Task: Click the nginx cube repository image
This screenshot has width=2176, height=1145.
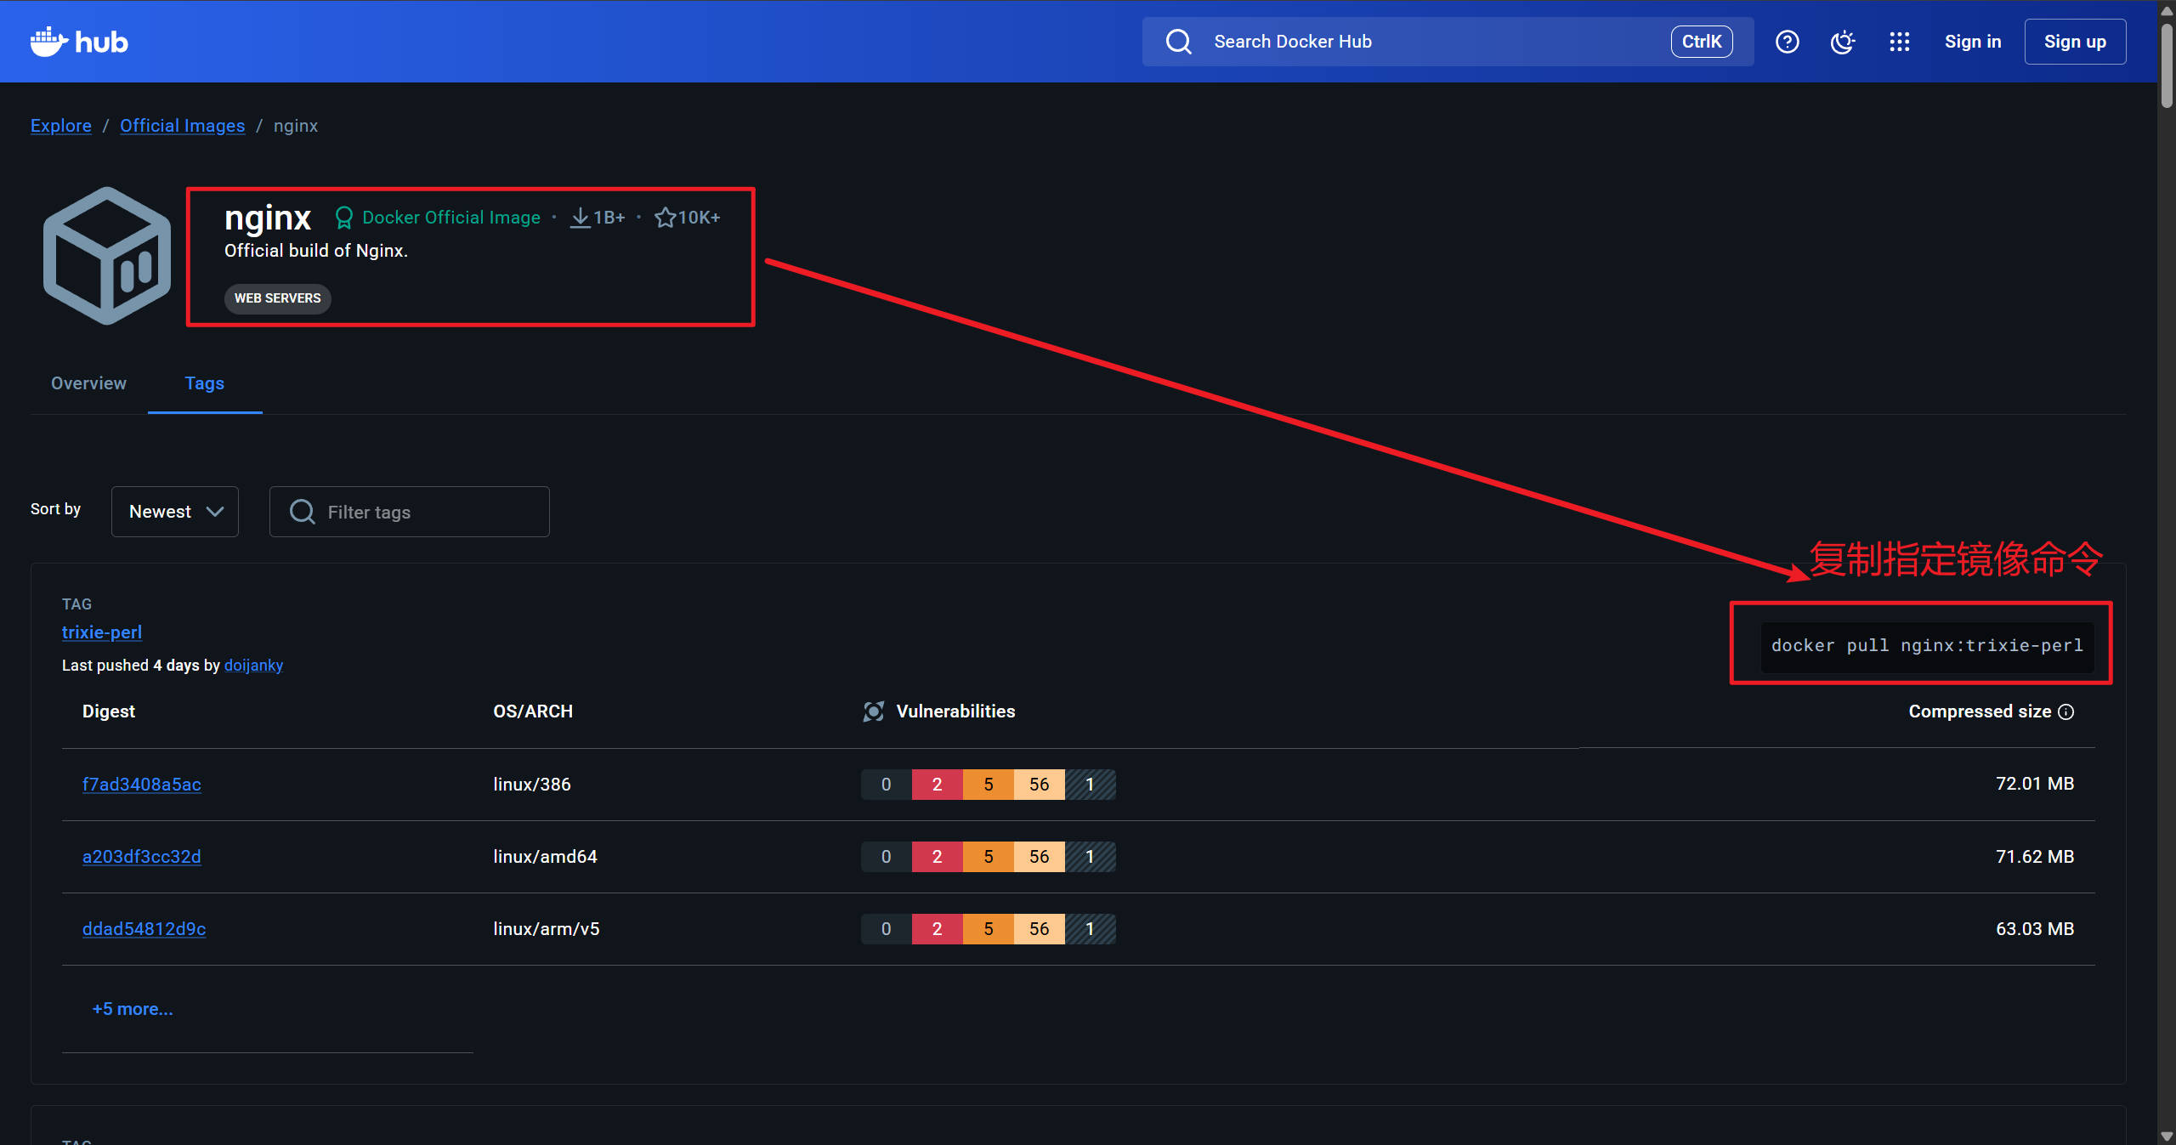Action: (x=107, y=256)
